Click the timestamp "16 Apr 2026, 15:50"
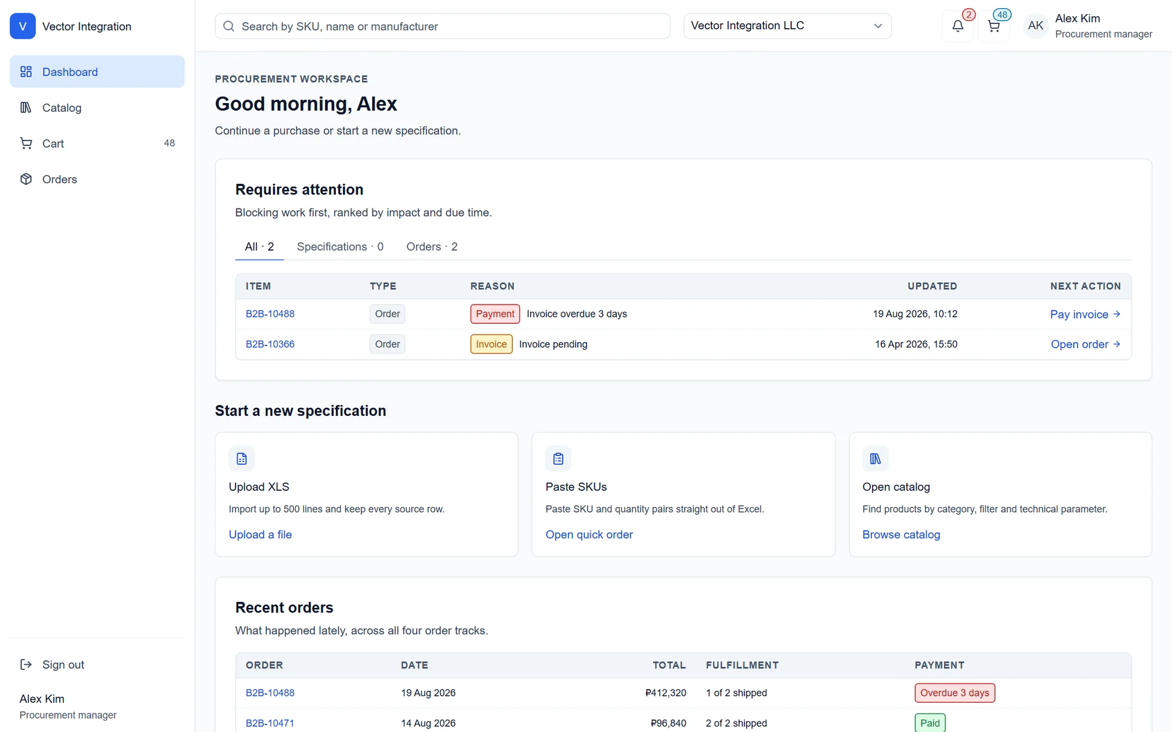The image size is (1172, 732). [x=916, y=344]
